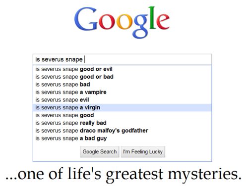Choose suggestion "is severus snape good or bad"

(x=122, y=77)
